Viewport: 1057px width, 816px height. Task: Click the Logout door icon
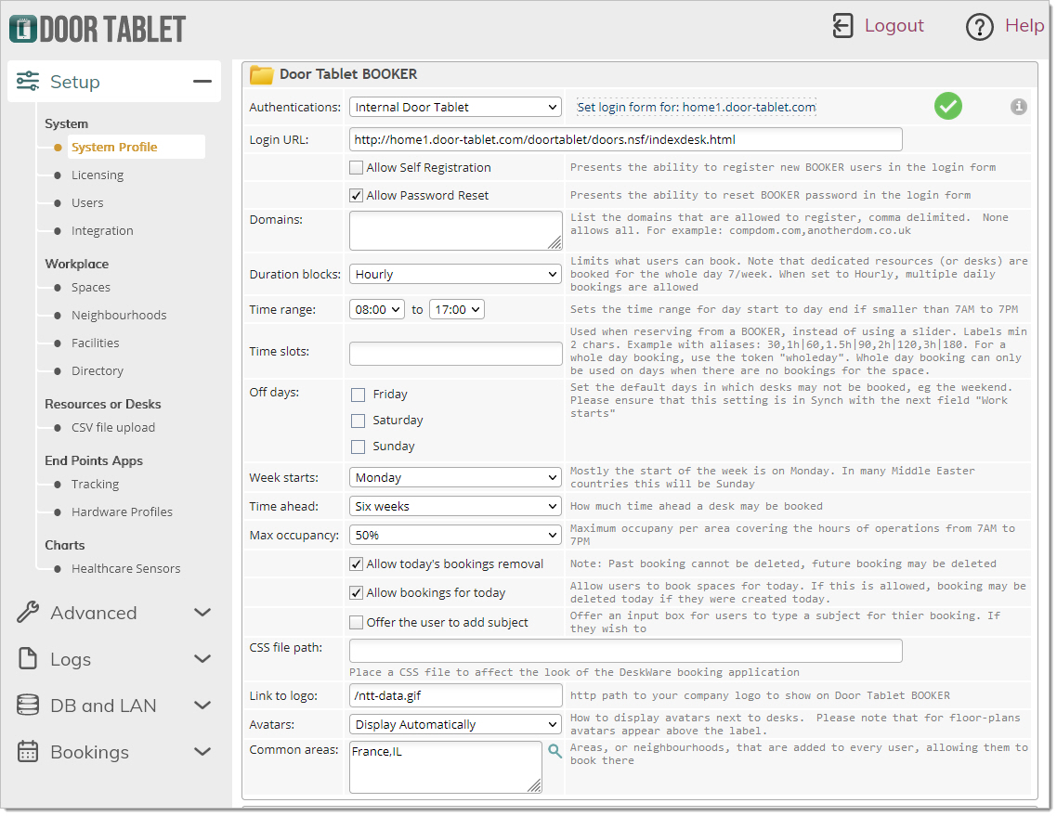pos(842,26)
